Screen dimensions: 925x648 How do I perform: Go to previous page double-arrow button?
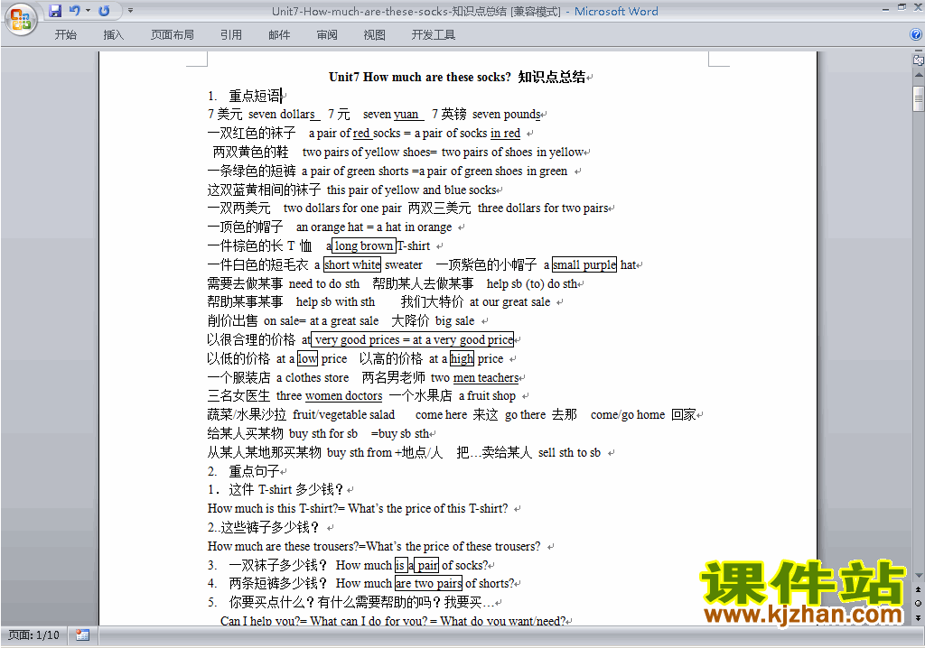pyautogui.click(x=919, y=589)
